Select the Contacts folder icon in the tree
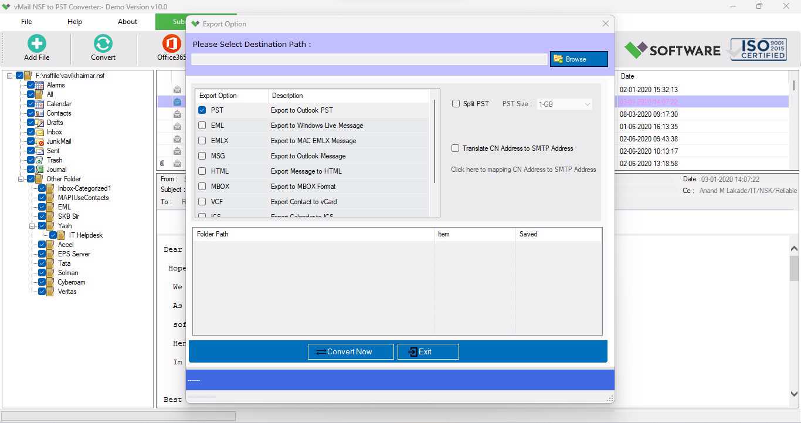This screenshot has height=423, width=801. [39, 113]
